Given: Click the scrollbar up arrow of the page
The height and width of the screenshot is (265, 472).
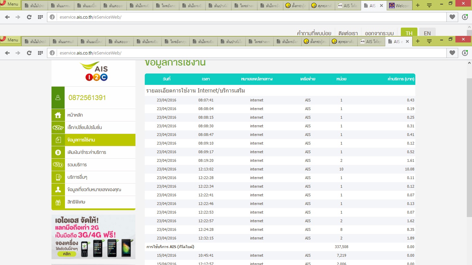Looking at the screenshot, I should pyautogui.click(x=469, y=63).
